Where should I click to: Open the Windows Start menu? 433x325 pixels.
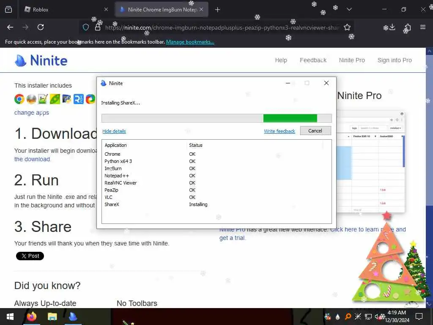pos(10,317)
